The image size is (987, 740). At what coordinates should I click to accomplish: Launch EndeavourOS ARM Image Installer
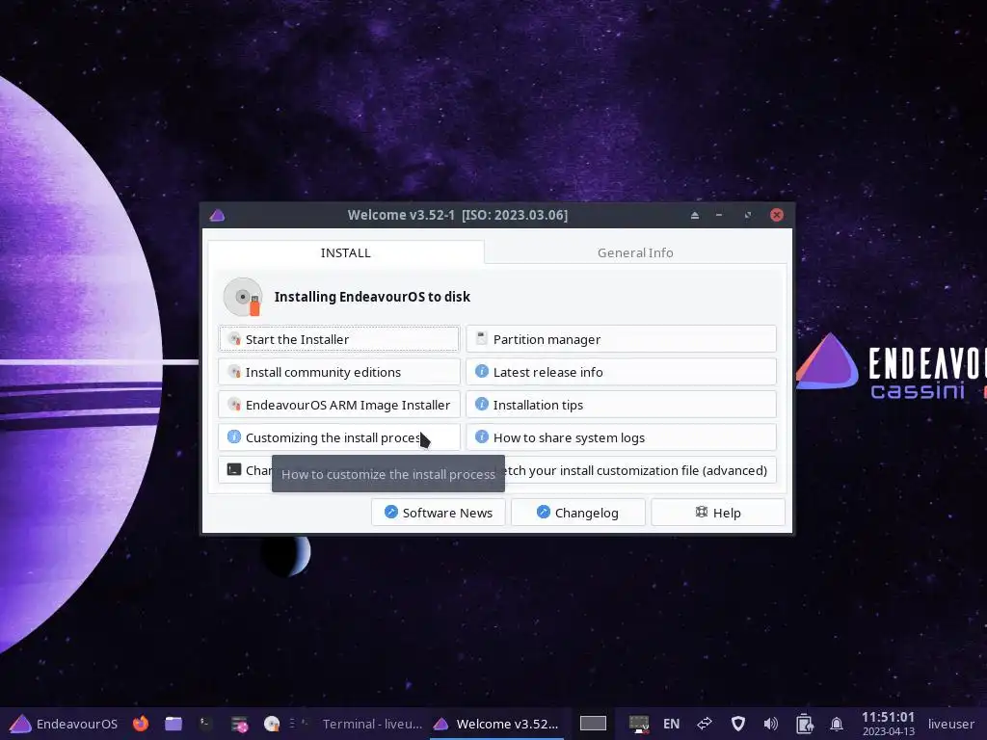(x=338, y=405)
